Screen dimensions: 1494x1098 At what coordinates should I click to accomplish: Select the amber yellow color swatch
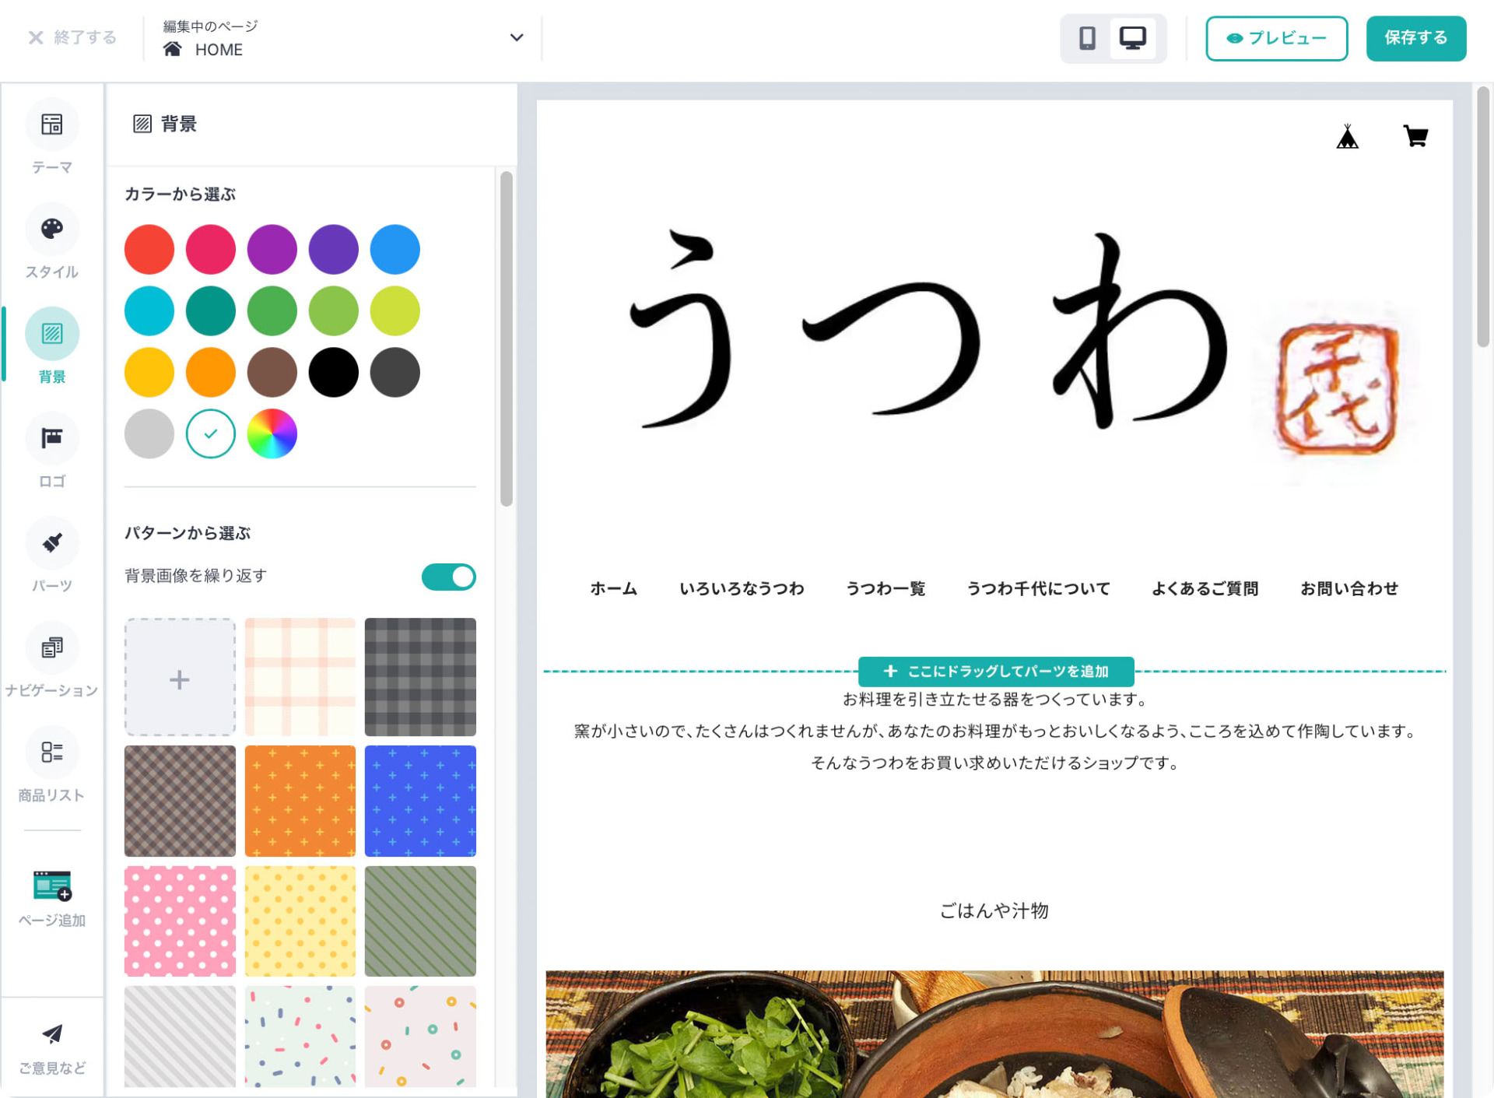pos(149,373)
